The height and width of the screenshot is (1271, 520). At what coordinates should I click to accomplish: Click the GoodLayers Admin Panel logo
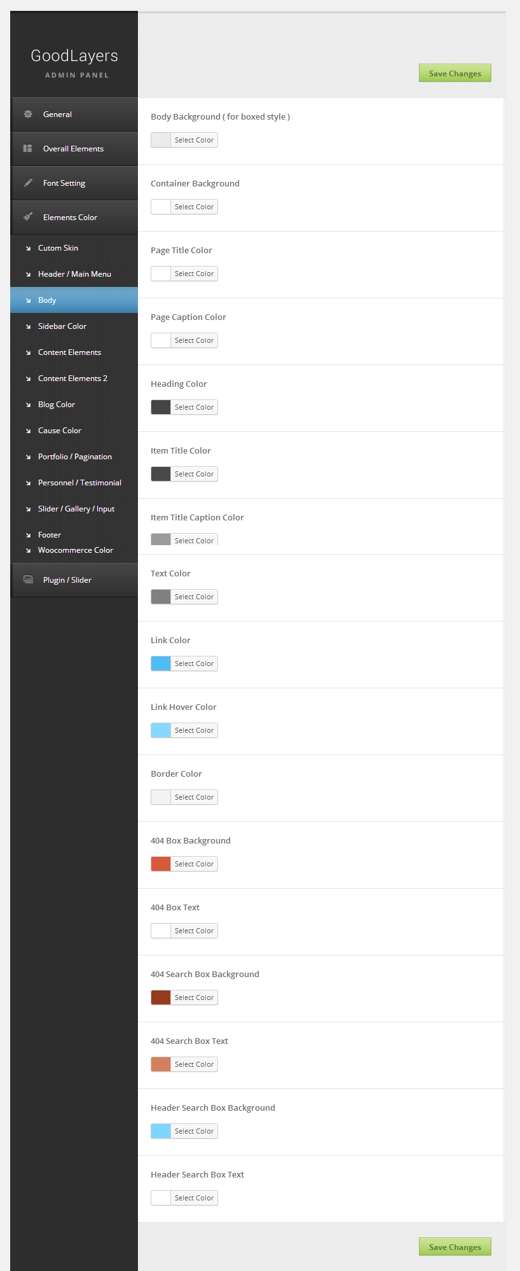click(74, 62)
